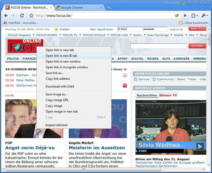
Task: Open the Community link
Action: coord(163,79)
